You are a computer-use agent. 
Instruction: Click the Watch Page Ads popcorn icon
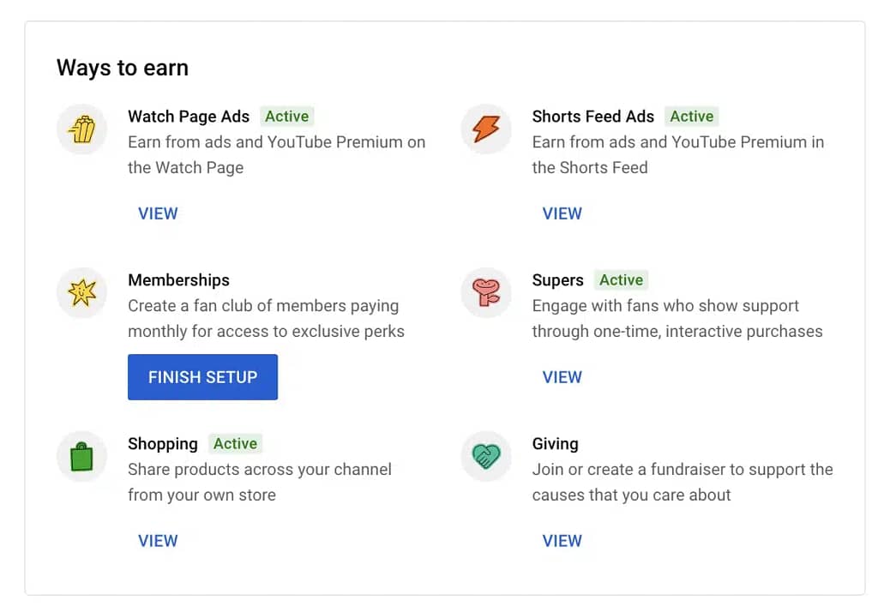(81, 130)
